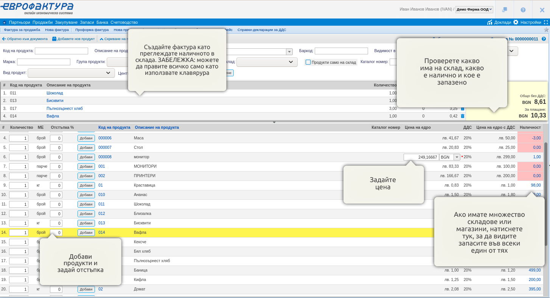
Task: Open the Счетоводство menu
Action: coord(124,22)
